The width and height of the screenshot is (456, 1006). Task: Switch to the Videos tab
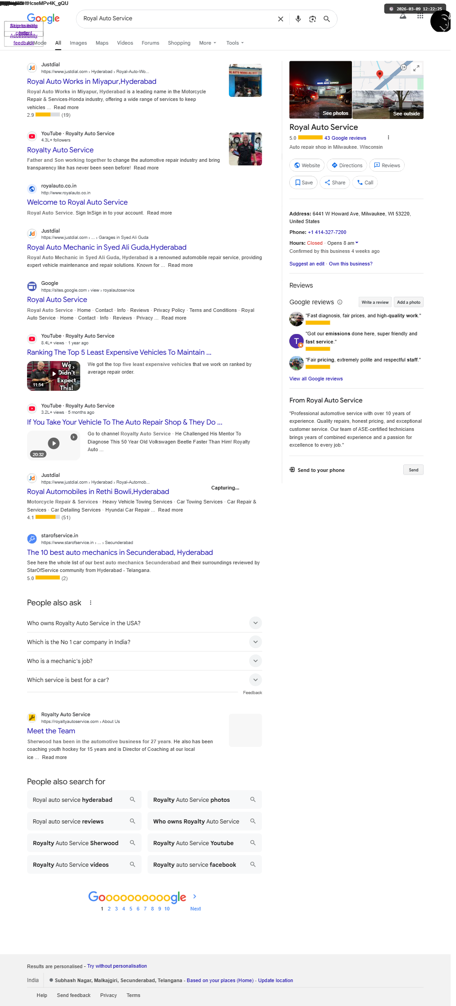(125, 43)
